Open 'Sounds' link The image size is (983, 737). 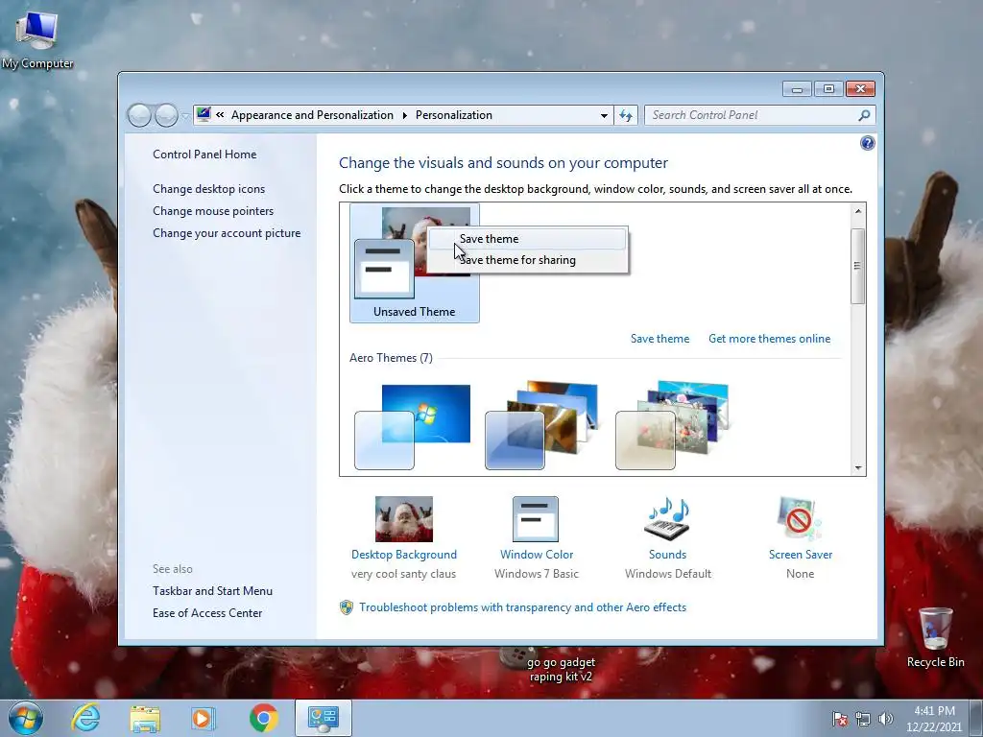pyautogui.click(x=668, y=555)
